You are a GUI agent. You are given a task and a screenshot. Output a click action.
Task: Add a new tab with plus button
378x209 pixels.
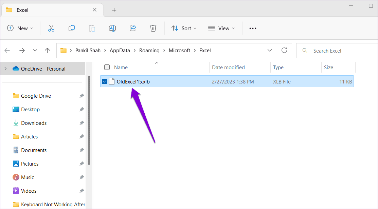point(114,10)
